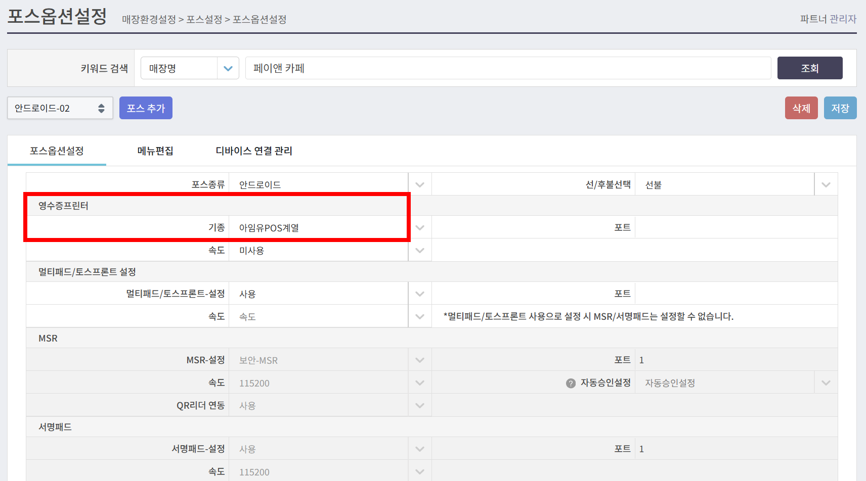Click the 포스옵션설정 page title

click(57, 16)
